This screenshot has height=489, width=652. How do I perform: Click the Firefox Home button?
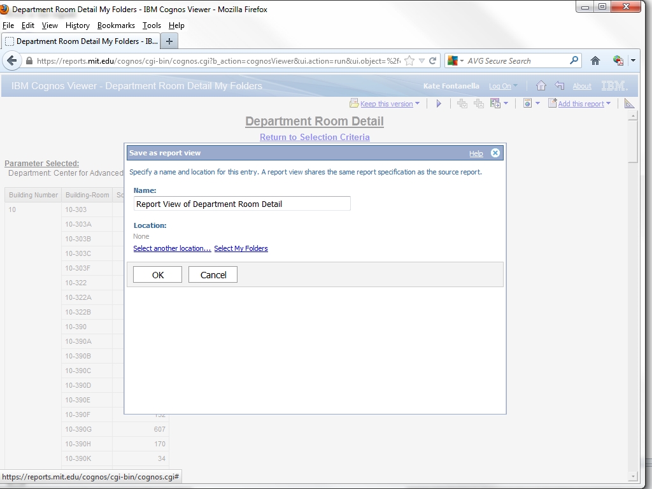point(595,61)
